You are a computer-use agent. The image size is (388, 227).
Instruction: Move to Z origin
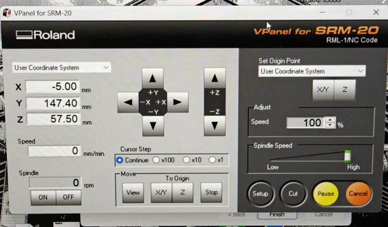(x=183, y=192)
